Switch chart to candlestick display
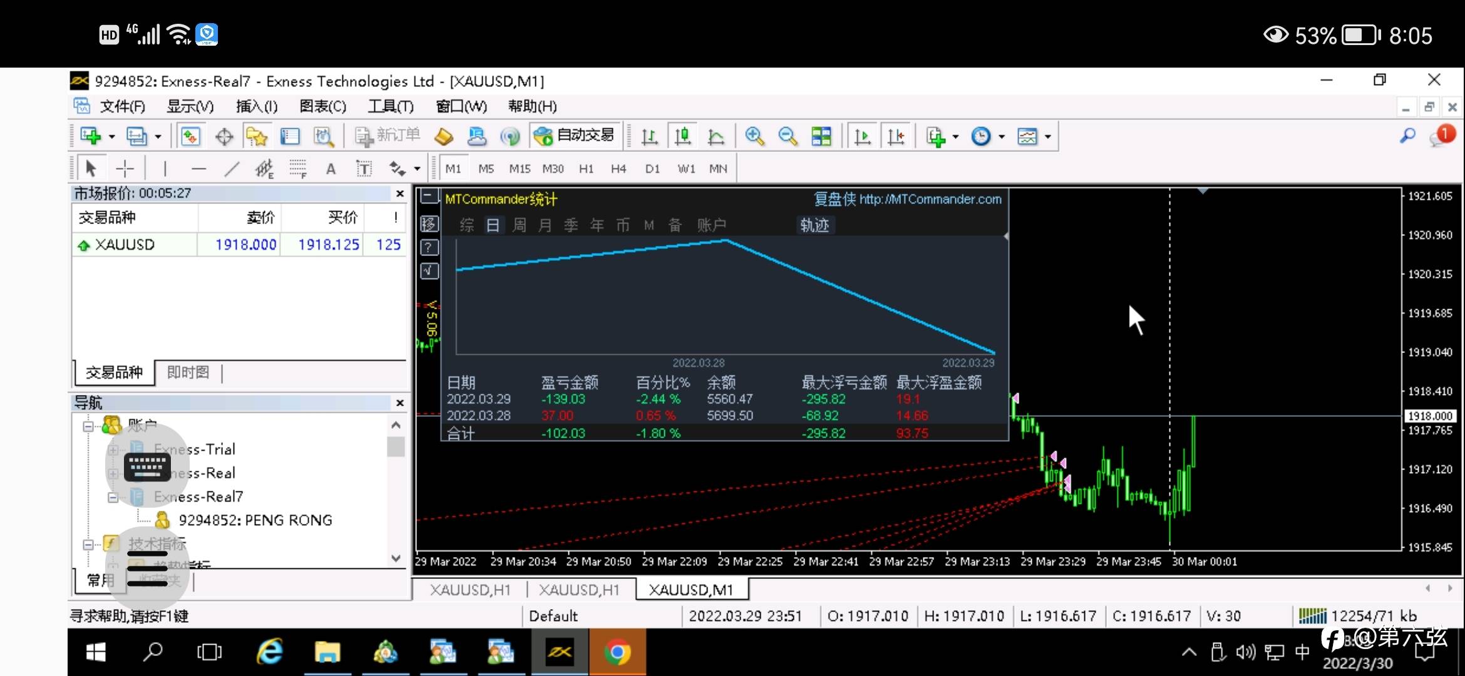This screenshot has height=676, width=1465. 682,136
